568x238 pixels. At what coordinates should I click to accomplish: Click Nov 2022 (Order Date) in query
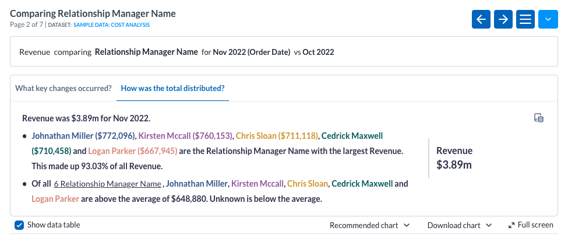pos(252,52)
